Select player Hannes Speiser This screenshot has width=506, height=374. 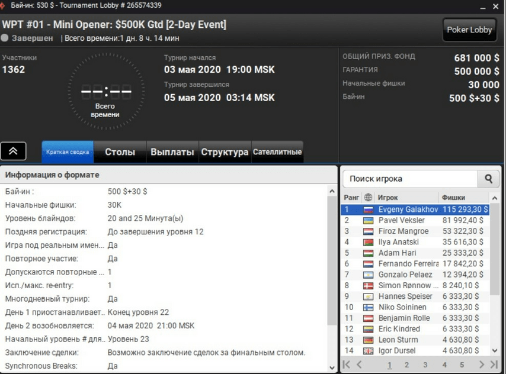tap(415, 296)
